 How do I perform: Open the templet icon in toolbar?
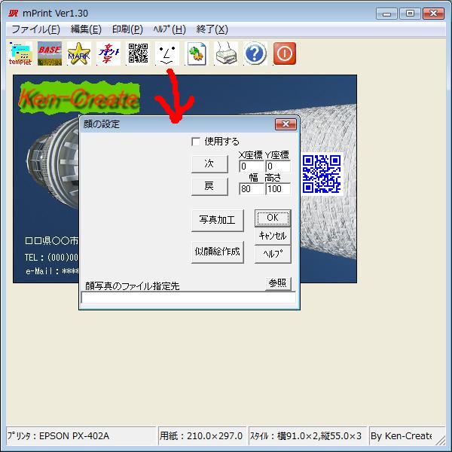tap(20, 53)
